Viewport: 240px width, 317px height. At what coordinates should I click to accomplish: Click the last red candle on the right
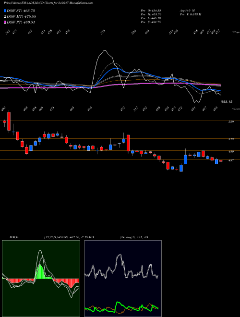[x=221, y=161]
